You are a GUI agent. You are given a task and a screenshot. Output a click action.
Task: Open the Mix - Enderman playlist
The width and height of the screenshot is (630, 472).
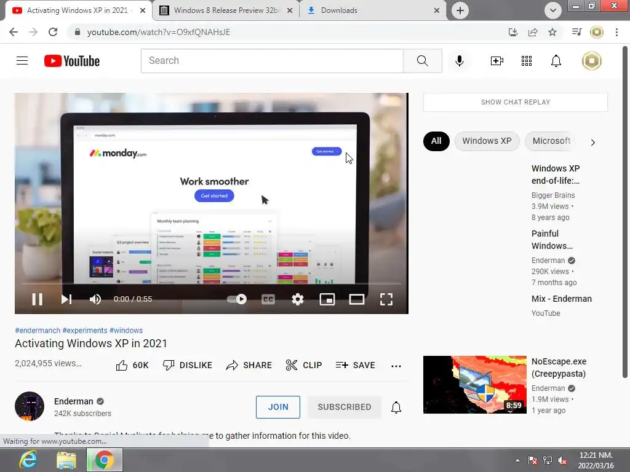click(561, 299)
